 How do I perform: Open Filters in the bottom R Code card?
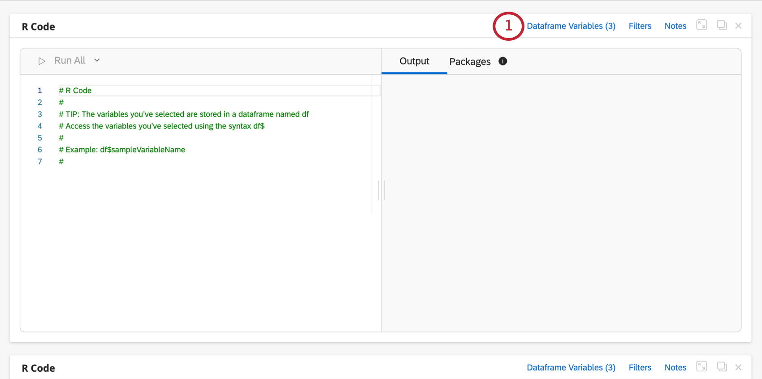(x=640, y=367)
